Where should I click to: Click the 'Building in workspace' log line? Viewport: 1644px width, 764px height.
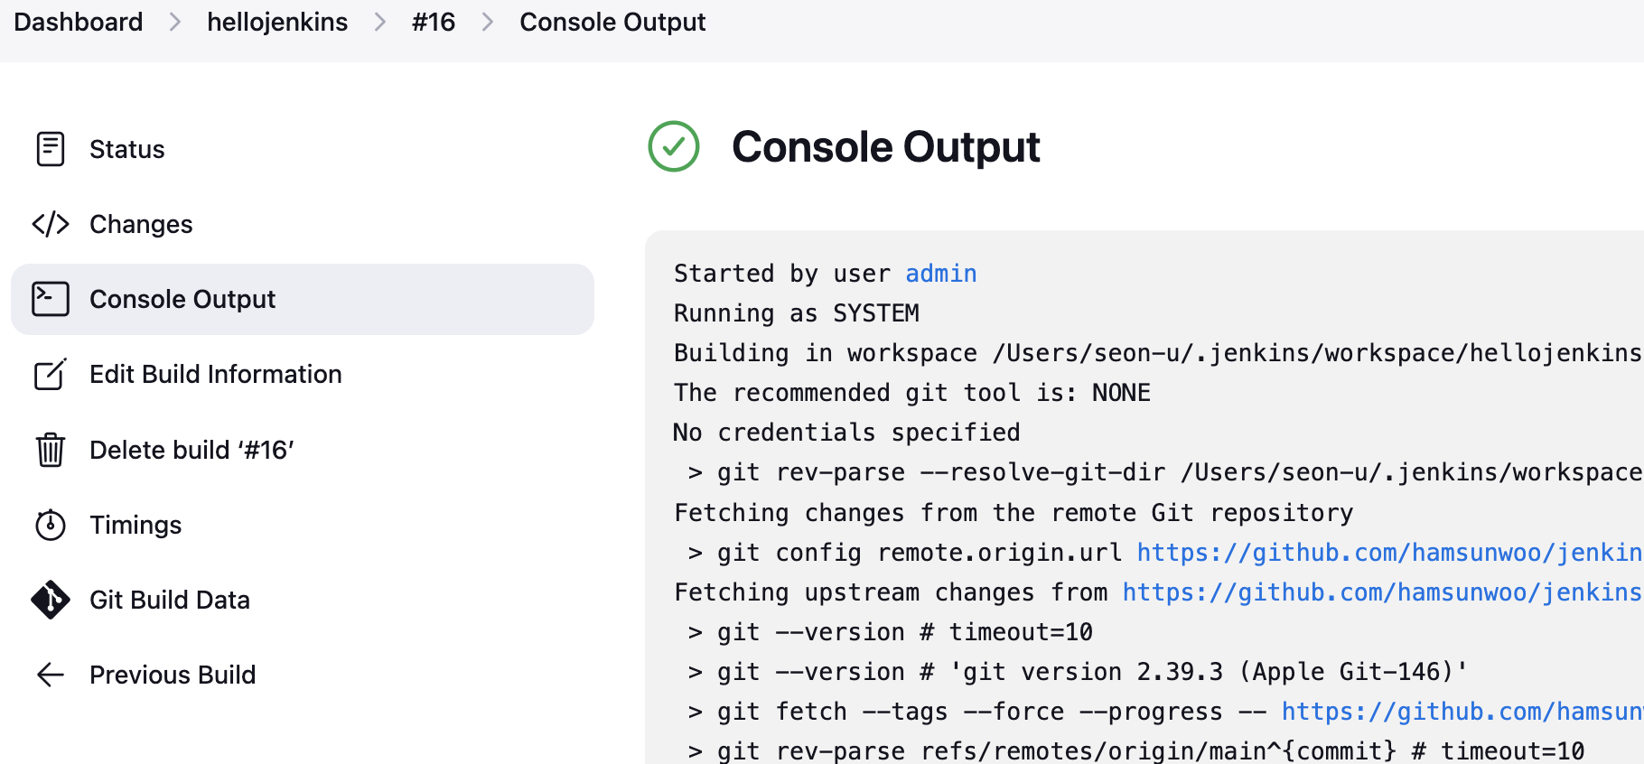click(x=1158, y=353)
